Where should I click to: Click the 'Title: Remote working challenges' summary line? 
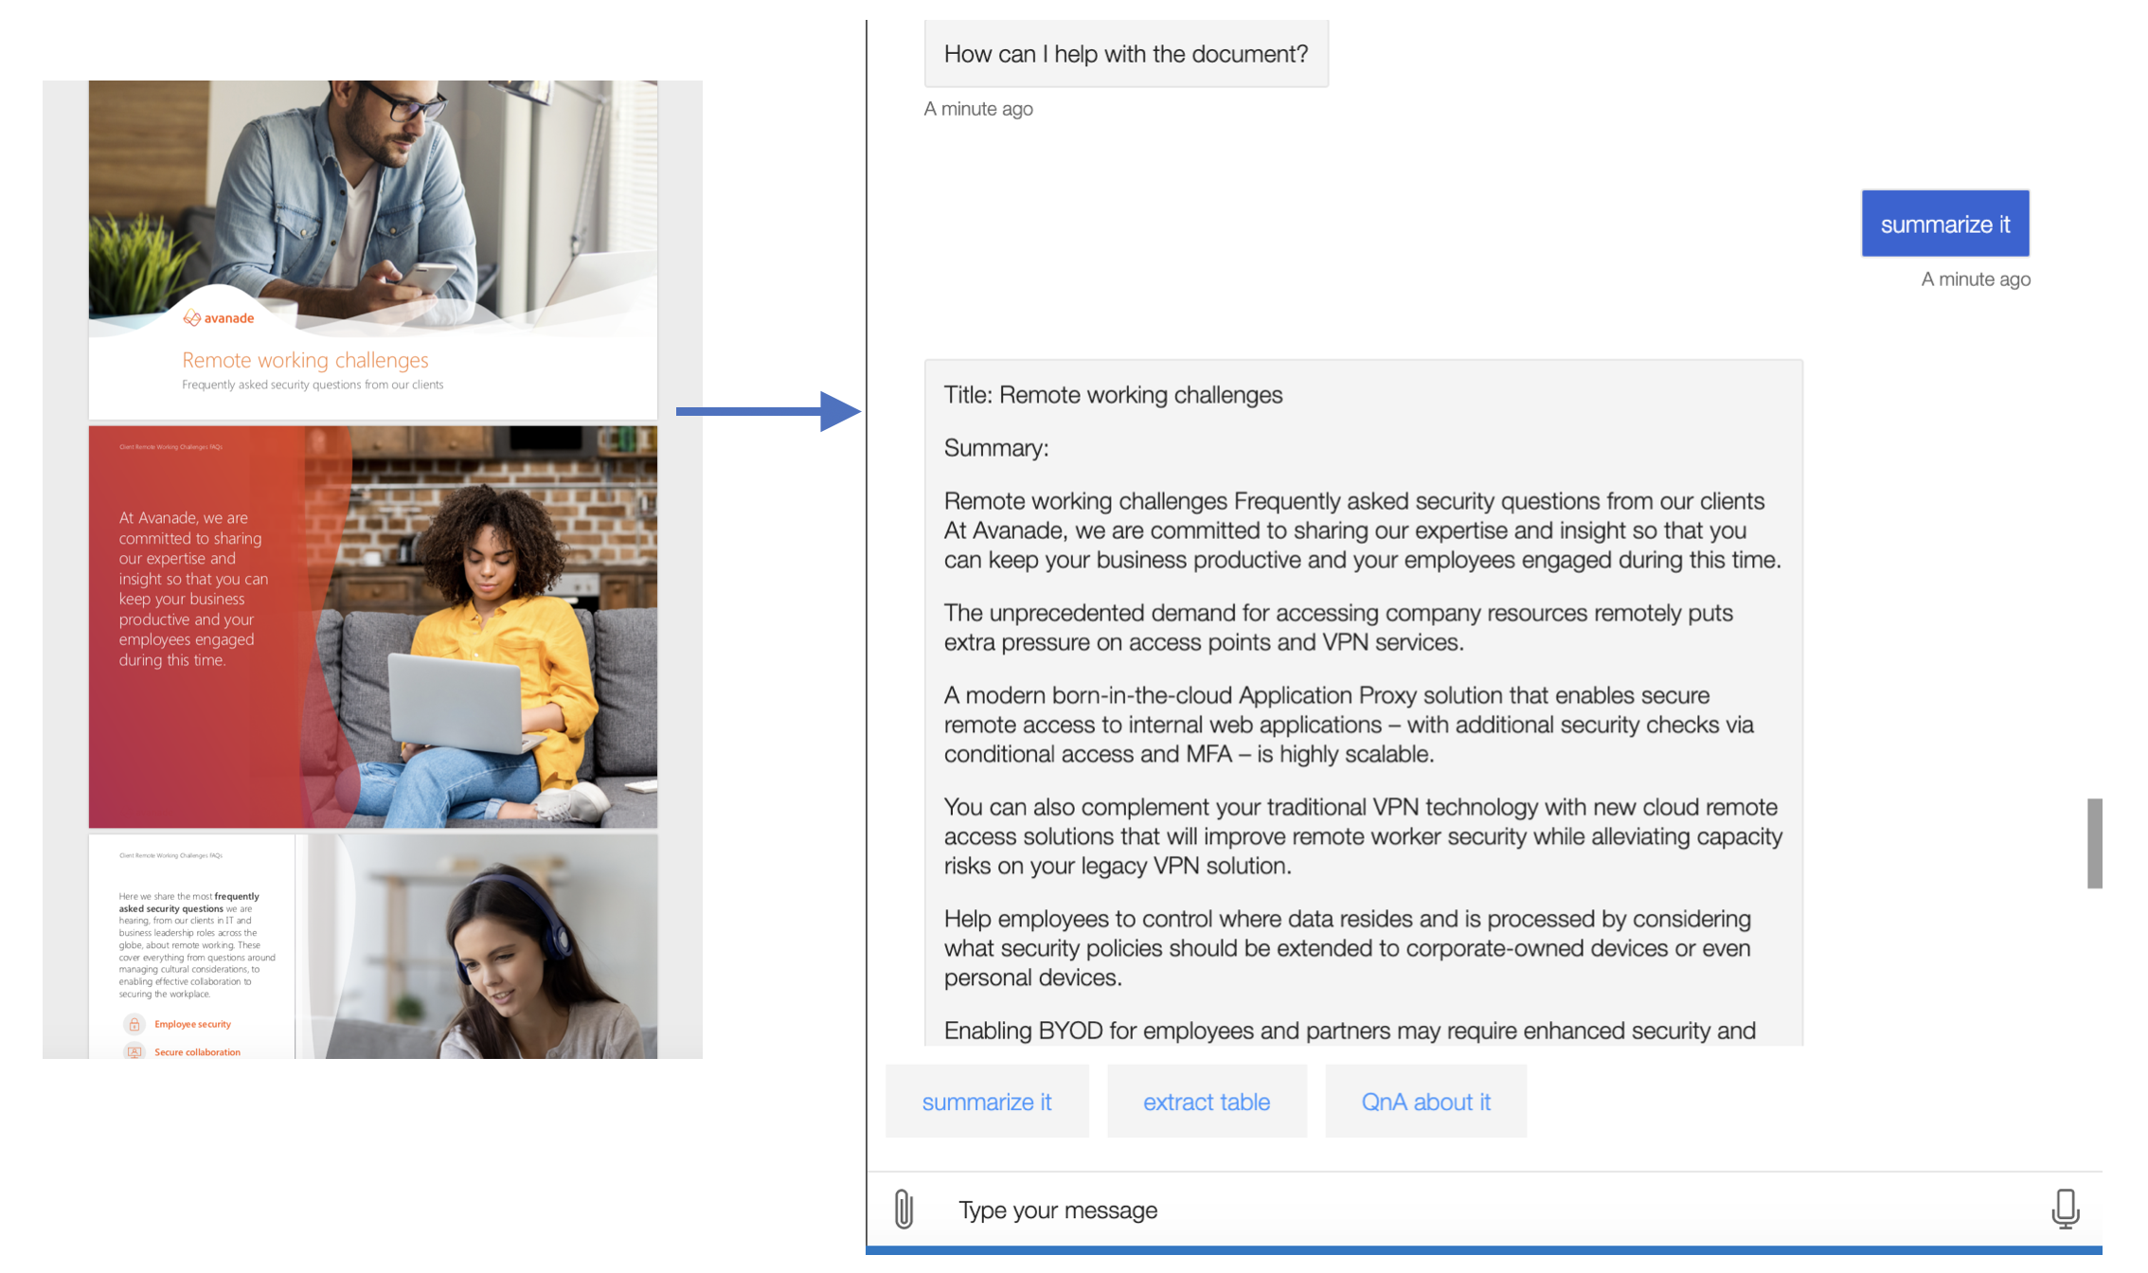point(1112,395)
